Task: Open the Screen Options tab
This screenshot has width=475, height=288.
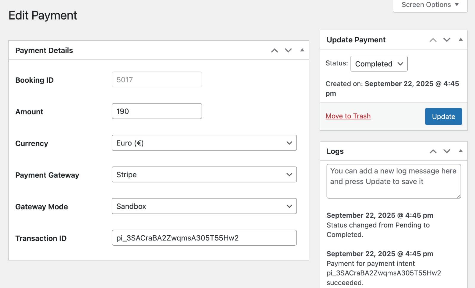Action: (430, 5)
